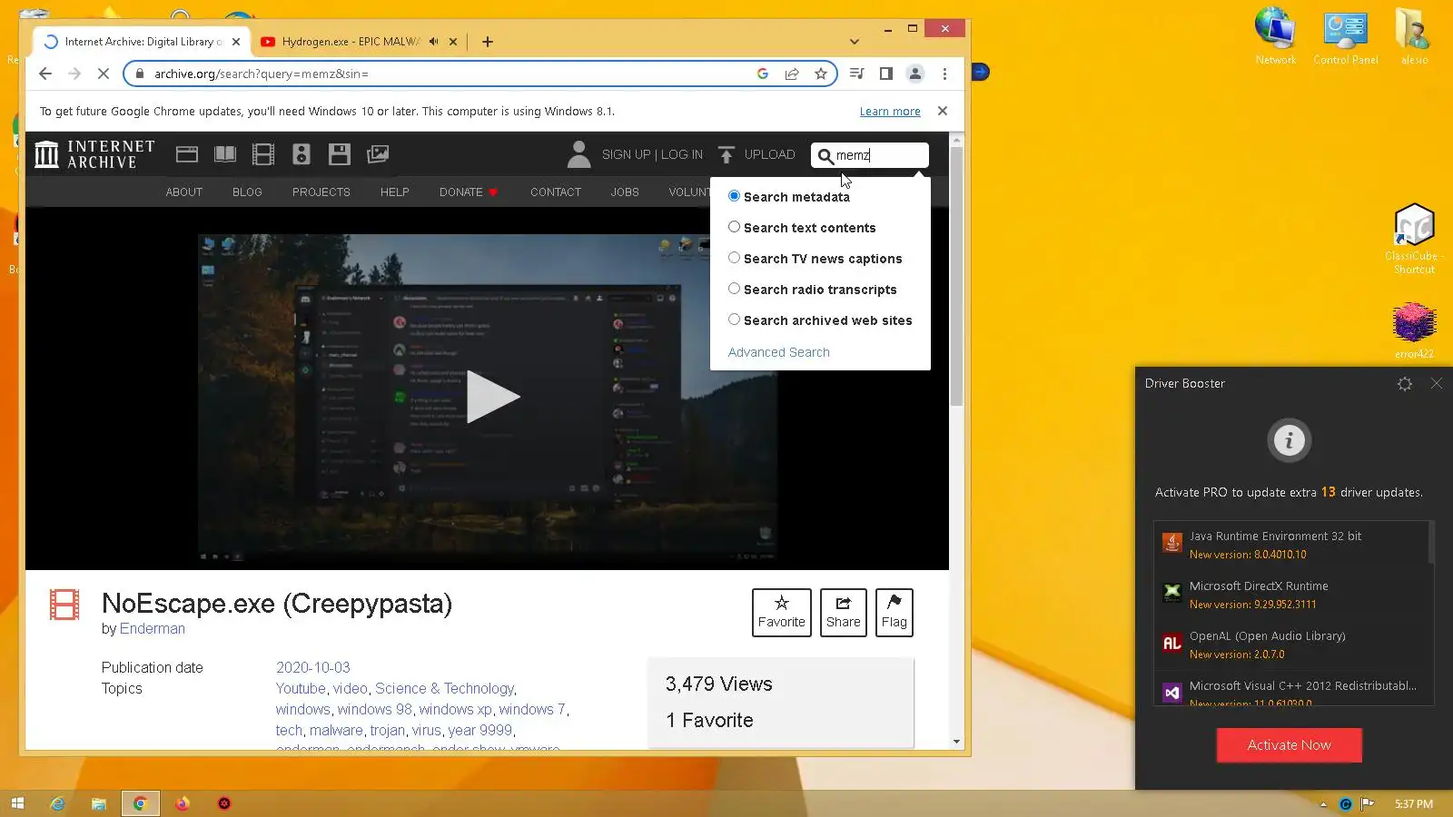Switch to the Internet Archive tab
Screen dimensions: 1453x817
tap(143, 42)
